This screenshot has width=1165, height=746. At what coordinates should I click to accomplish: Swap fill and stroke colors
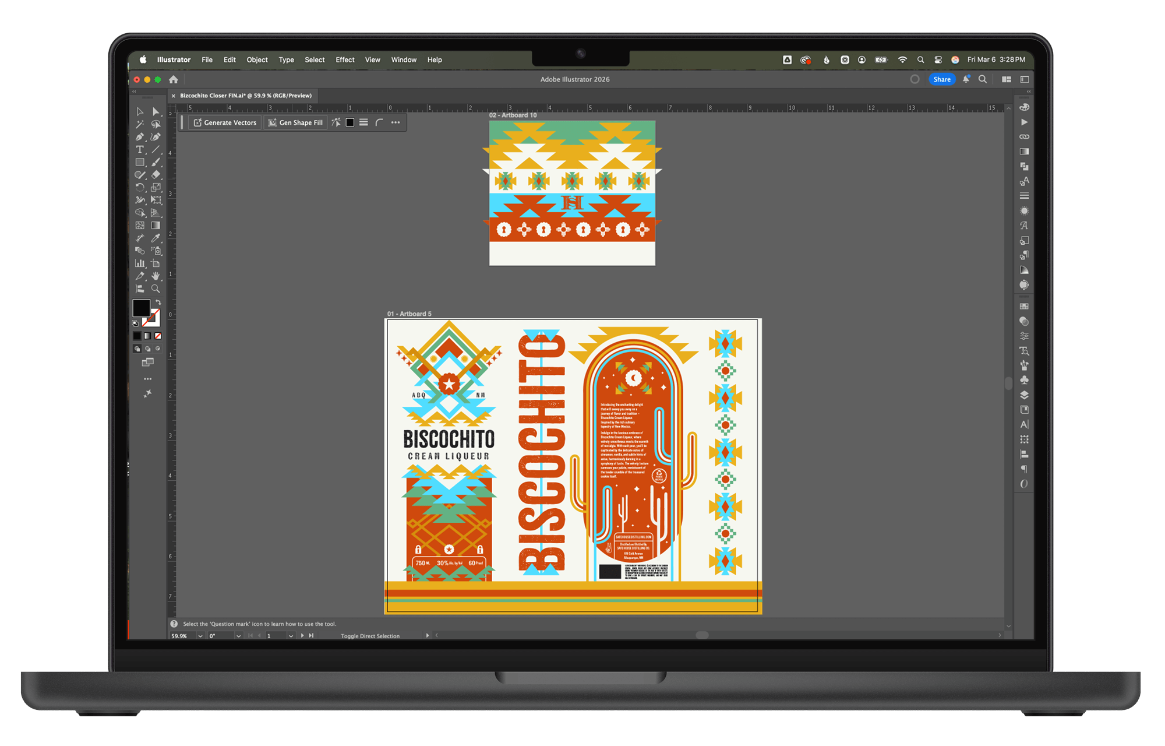158,302
